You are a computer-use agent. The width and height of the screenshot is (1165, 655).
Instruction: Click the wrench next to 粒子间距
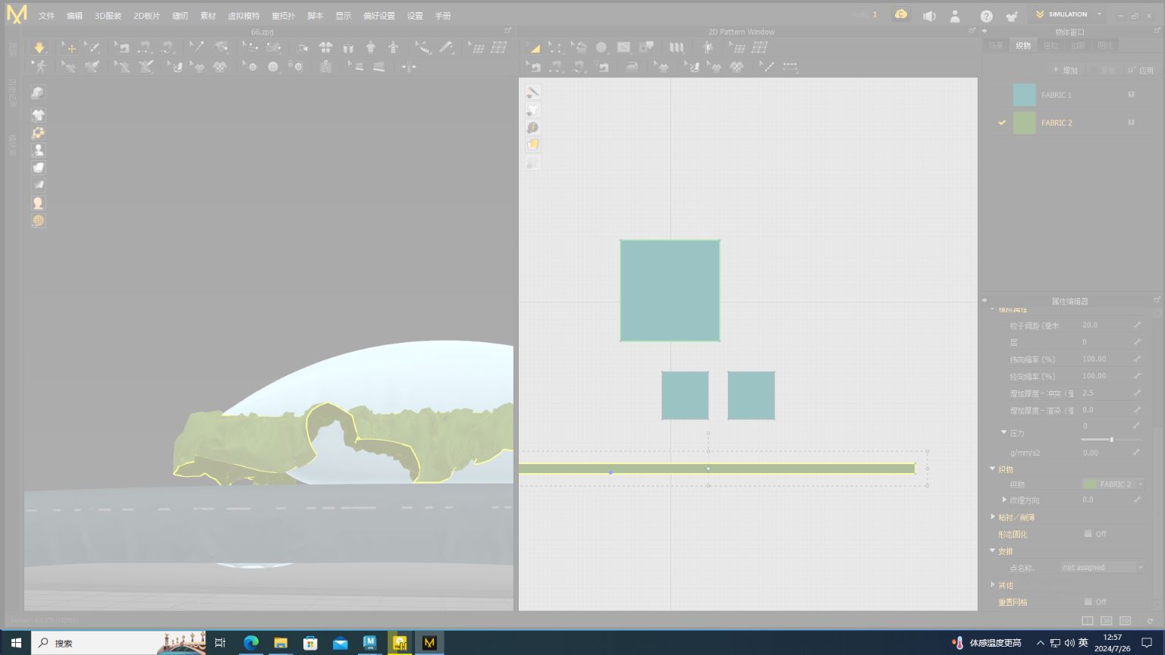[x=1137, y=324]
